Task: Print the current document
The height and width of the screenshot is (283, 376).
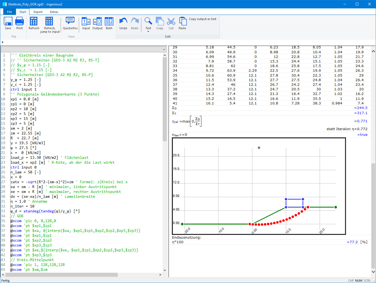Action: click(19, 24)
